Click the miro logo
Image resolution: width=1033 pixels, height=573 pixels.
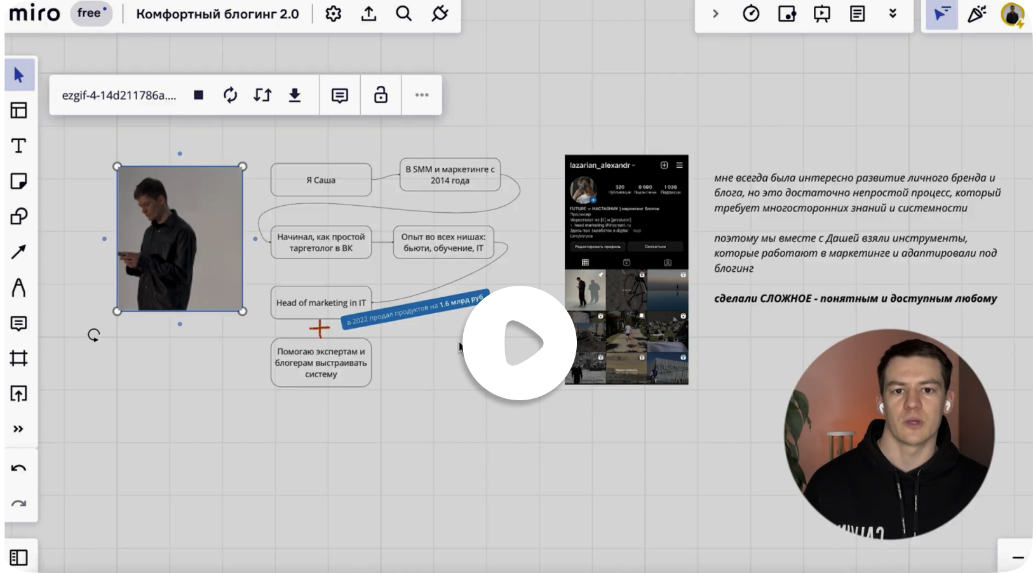[x=35, y=13]
